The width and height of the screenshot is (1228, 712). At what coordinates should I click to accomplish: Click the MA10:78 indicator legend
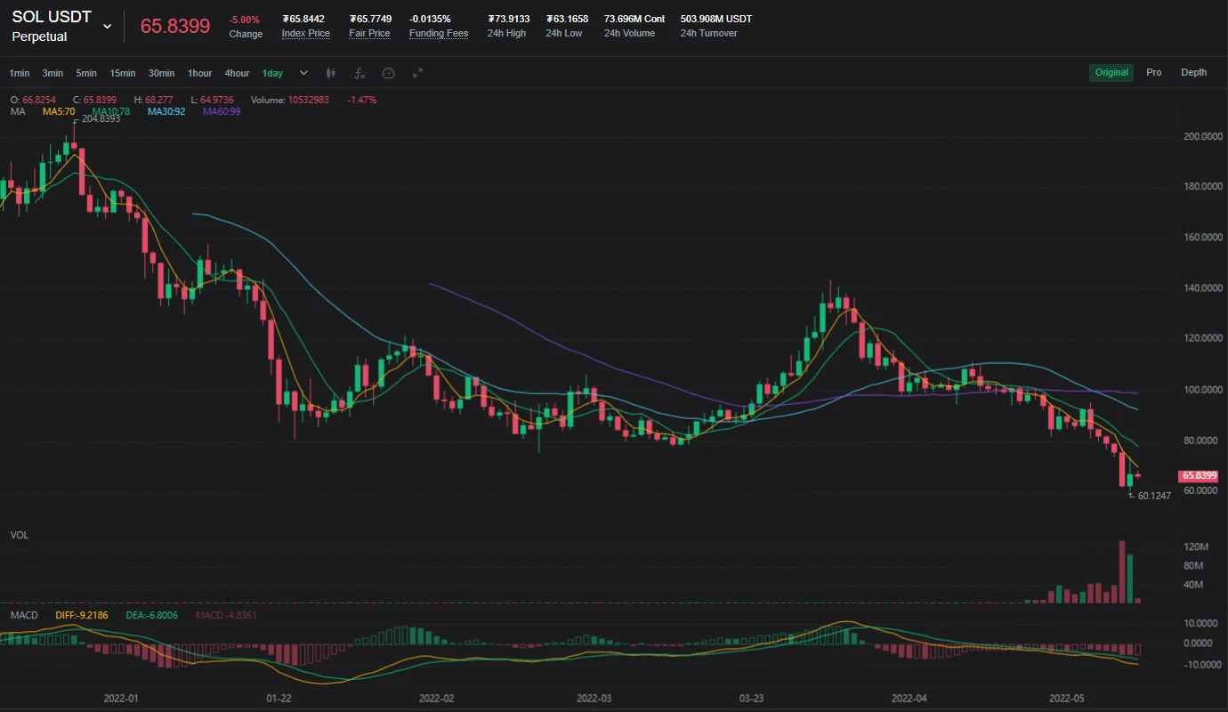pyautogui.click(x=111, y=111)
